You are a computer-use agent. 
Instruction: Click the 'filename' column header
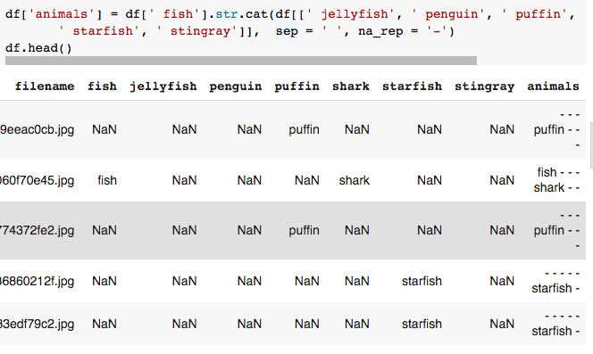pyautogui.click(x=45, y=86)
